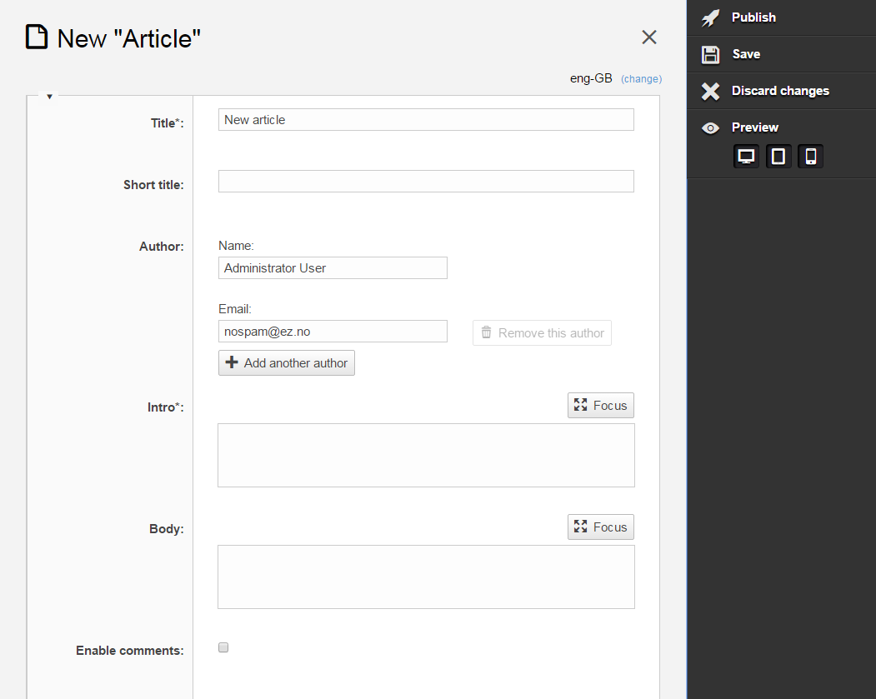Viewport: 876px width, 699px height.
Task: Click the eng-GB language text
Action: click(x=591, y=78)
